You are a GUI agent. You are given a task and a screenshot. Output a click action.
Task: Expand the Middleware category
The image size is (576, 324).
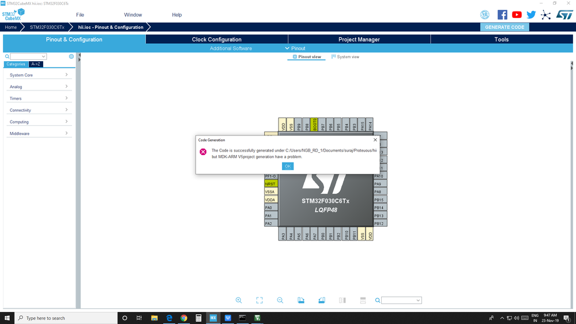pos(39,133)
